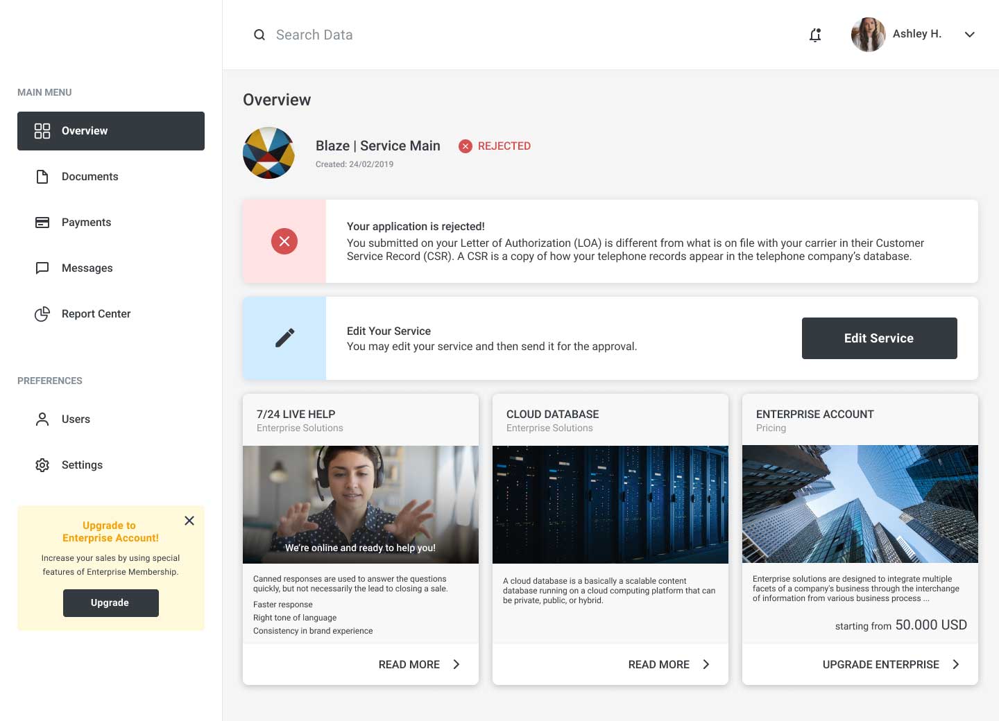Click the Overview grid icon in sidebar
This screenshot has height=721, width=999.
tap(42, 130)
